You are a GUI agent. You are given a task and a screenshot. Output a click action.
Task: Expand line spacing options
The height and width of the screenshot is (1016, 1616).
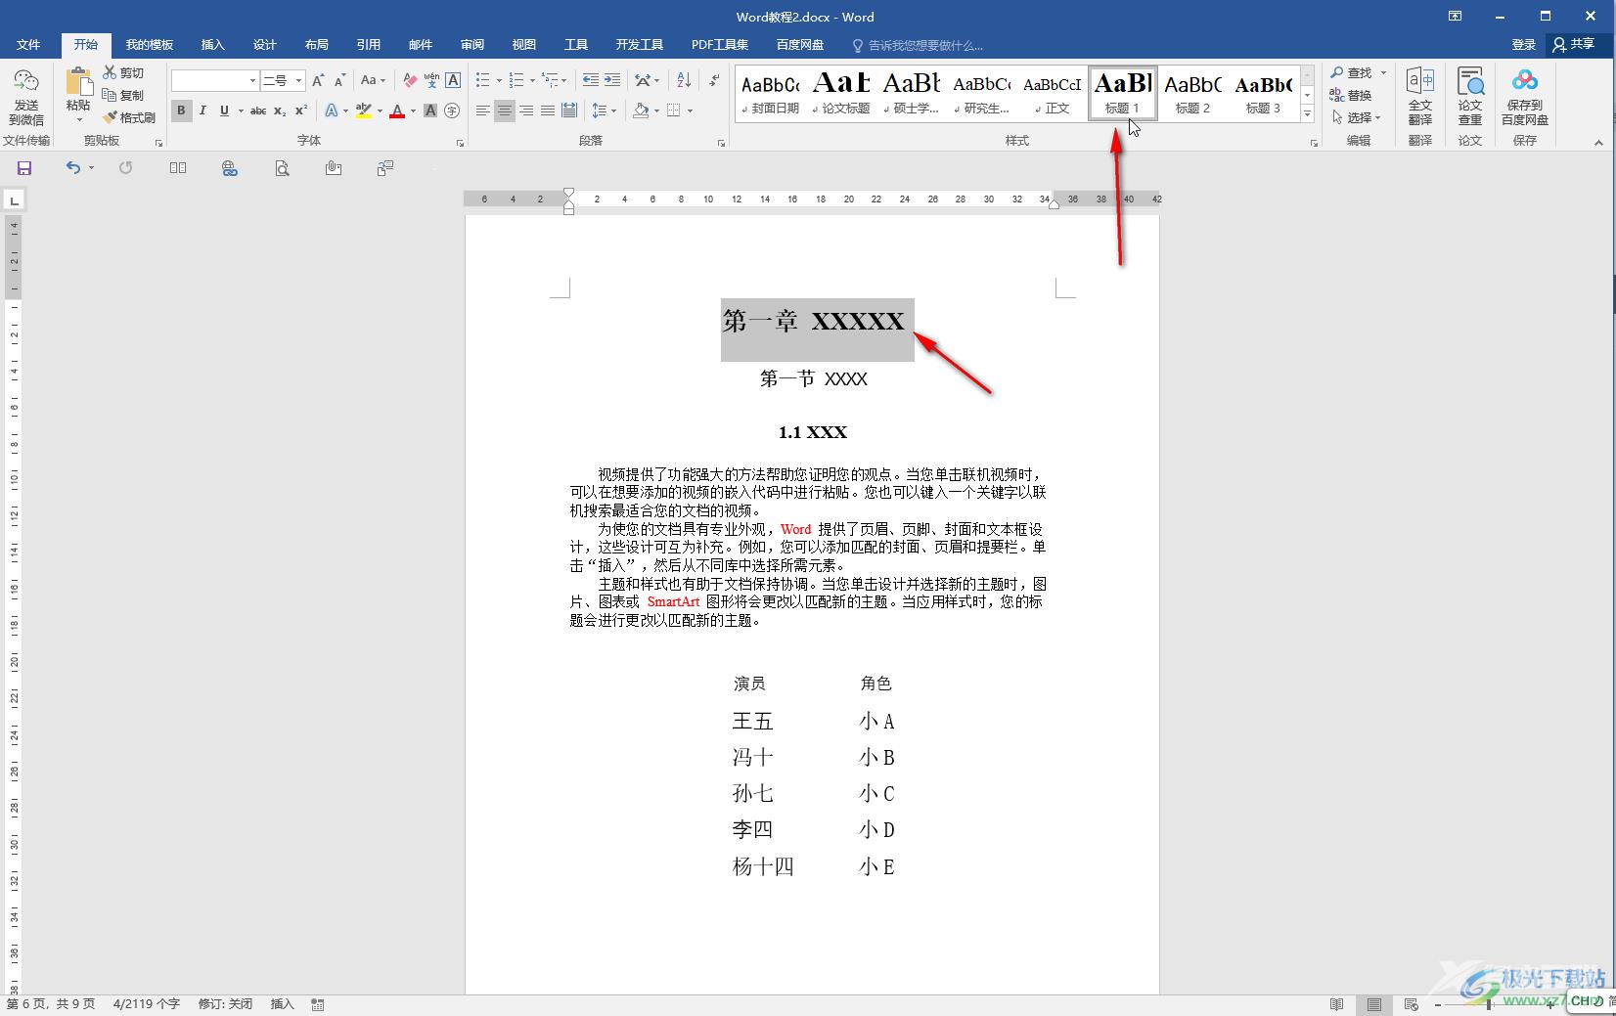[x=605, y=110]
